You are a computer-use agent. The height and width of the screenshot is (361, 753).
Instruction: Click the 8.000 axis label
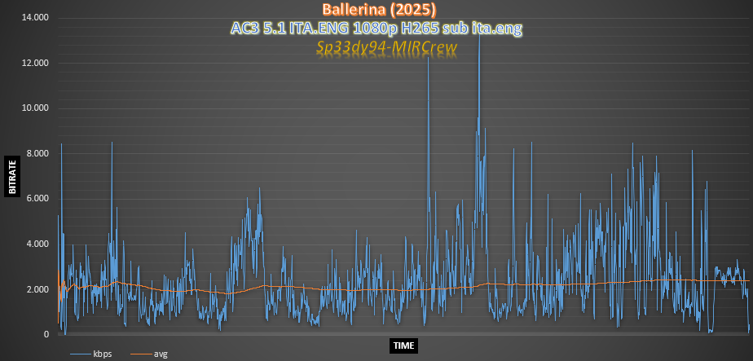point(37,154)
